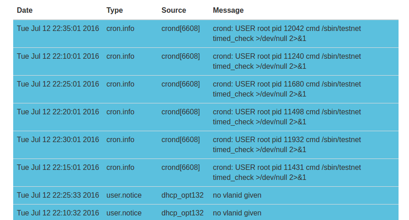Click the message containing pid 12042
409x220 pixels.
click(287, 33)
